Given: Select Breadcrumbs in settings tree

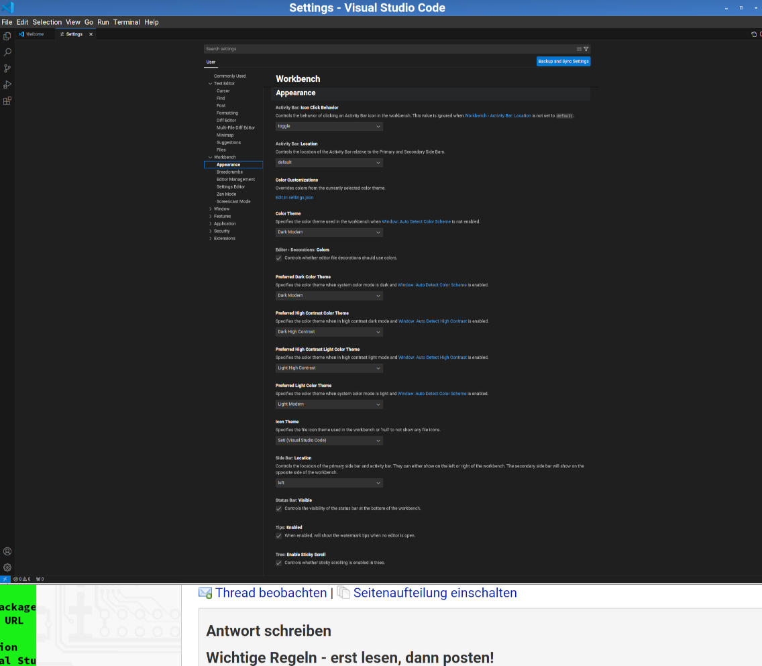Looking at the screenshot, I should (x=229, y=172).
